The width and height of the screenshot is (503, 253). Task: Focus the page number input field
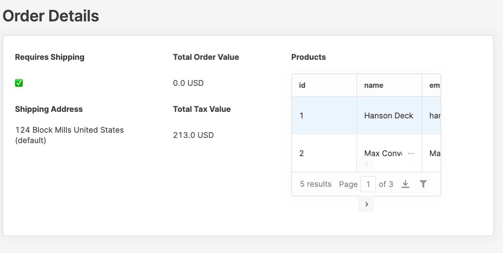pos(368,184)
